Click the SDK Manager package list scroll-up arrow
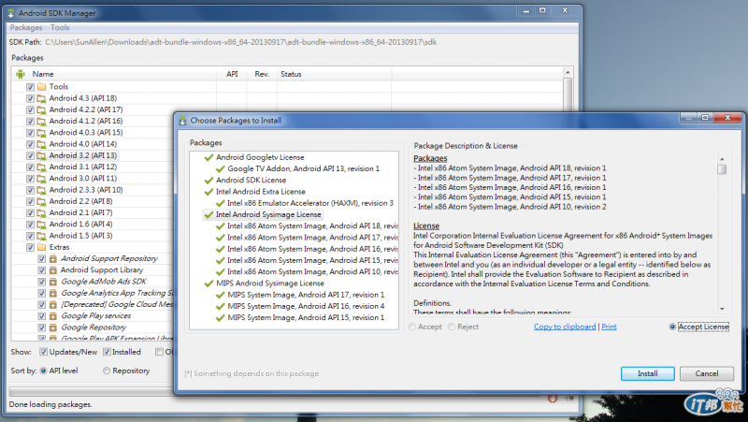This screenshot has height=422, width=748. coord(568,73)
